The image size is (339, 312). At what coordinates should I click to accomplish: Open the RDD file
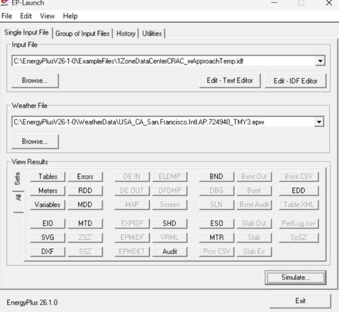pyautogui.click(x=85, y=191)
